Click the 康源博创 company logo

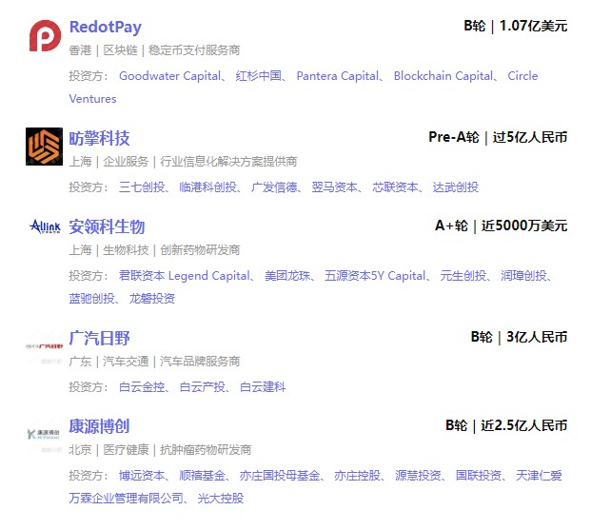[x=44, y=434]
